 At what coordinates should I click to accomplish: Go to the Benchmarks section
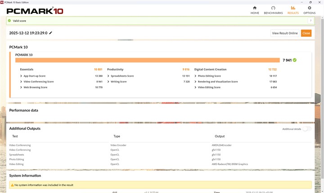(x=273, y=10)
